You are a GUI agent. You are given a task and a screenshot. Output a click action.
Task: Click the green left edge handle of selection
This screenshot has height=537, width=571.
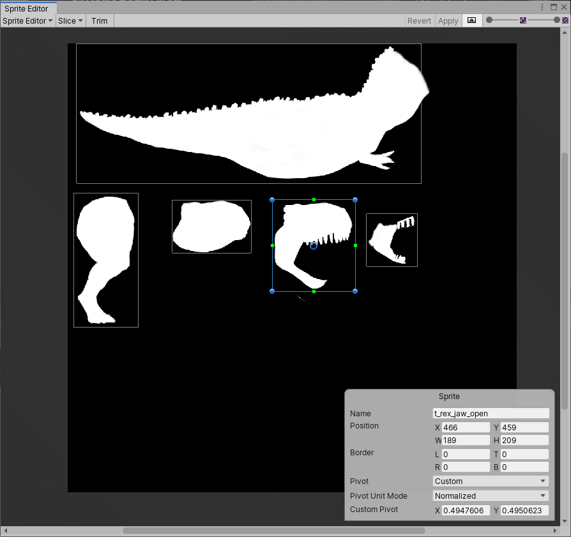pos(272,245)
